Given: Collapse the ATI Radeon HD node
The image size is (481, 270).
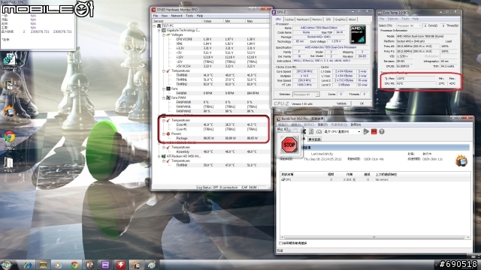Looking at the screenshot, I should (159, 156).
